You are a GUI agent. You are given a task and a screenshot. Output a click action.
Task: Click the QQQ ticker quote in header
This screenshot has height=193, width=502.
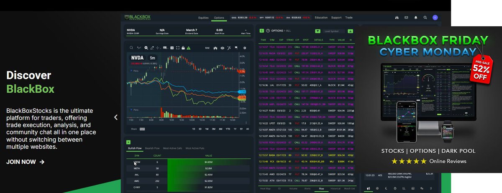pyautogui.click(x=244, y=18)
